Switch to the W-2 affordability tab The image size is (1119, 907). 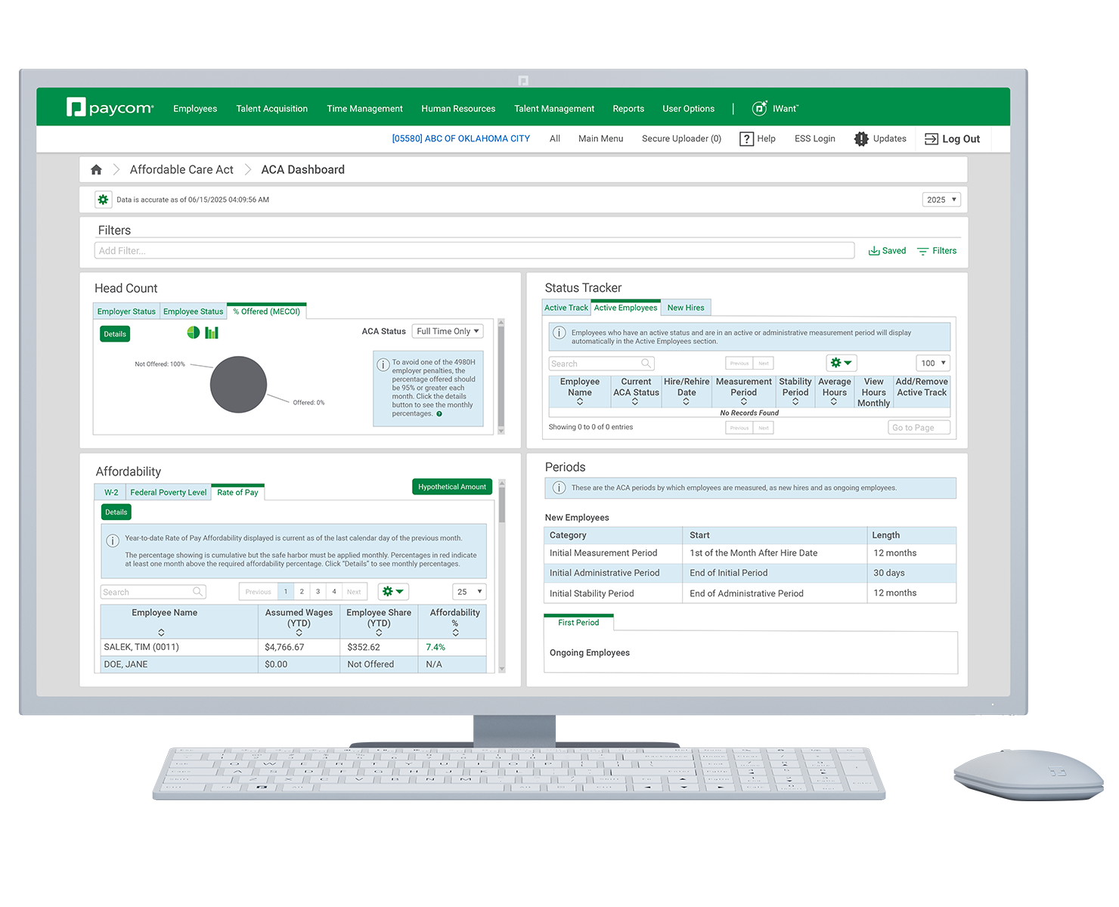(x=111, y=492)
